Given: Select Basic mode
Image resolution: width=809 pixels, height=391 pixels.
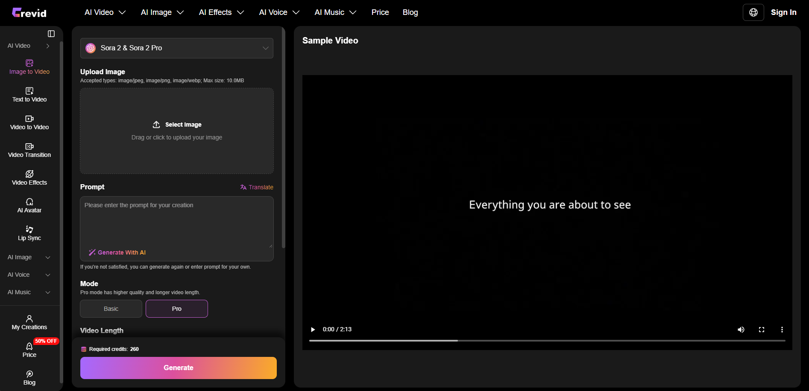Looking at the screenshot, I should [111, 309].
